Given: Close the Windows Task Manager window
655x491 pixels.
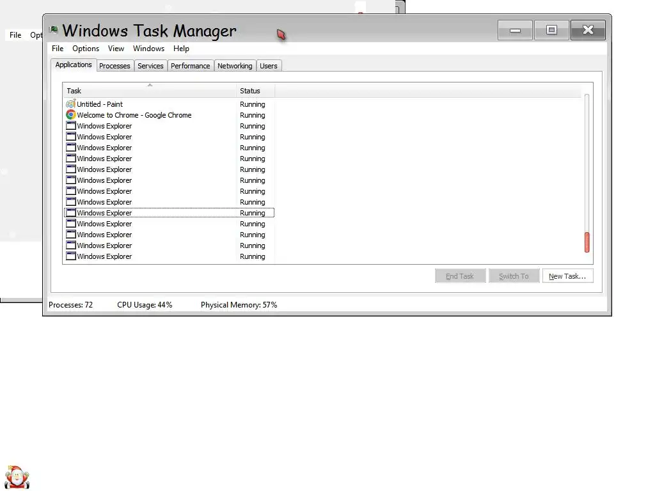Looking at the screenshot, I should (x=588, y=30).
